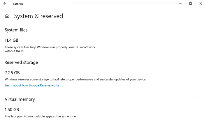This screenshot has width=204, height=125.
Task: Click the 'System & reserved' page heading
Action: 38,16
